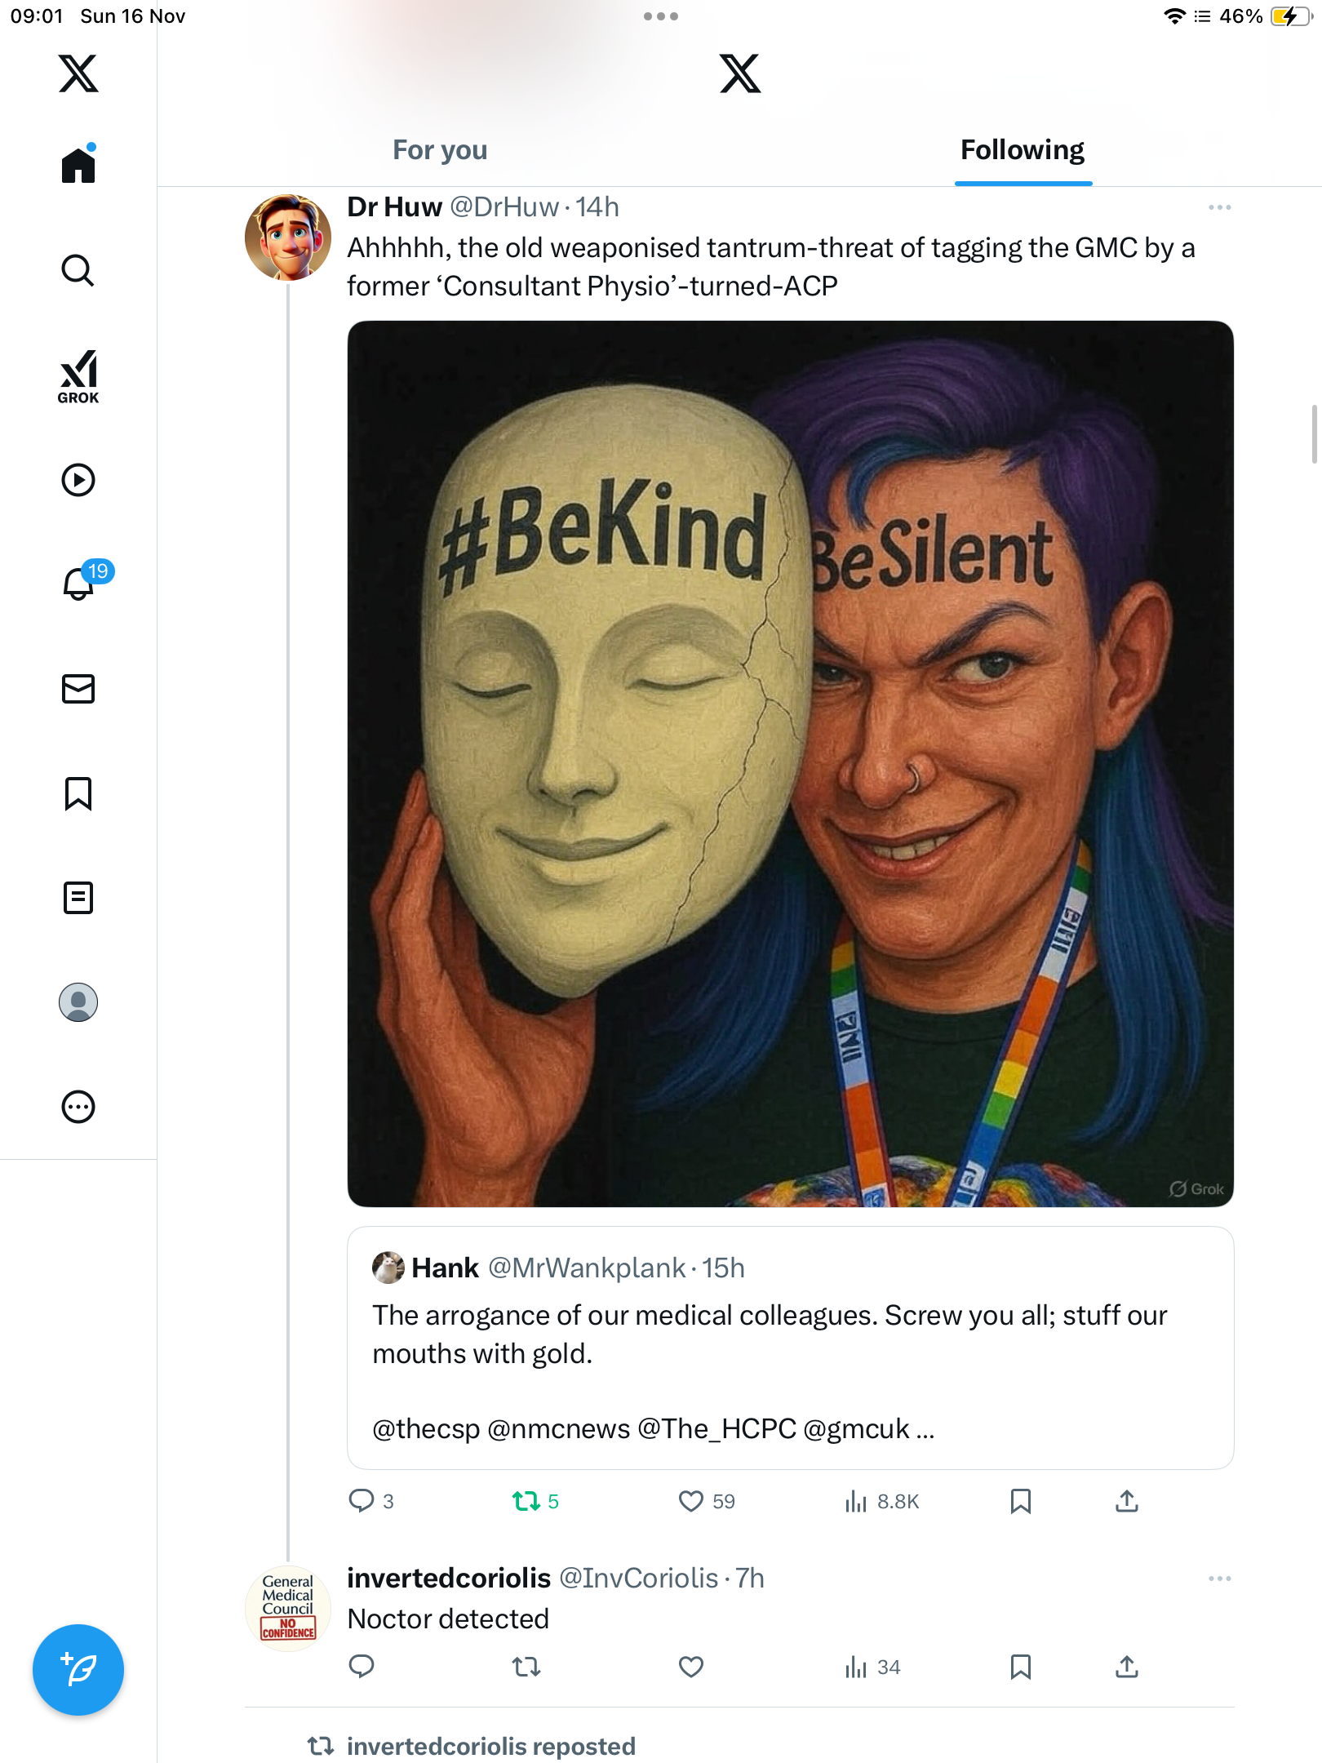Viewport: 1322px width, 1763px height.
Task: Bookmark the invertedcoriolis reply
Action: click(x=1020, y=1667)
